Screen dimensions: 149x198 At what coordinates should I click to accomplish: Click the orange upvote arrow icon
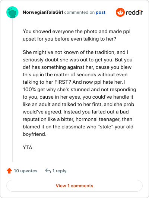click(x=9, y=171)
